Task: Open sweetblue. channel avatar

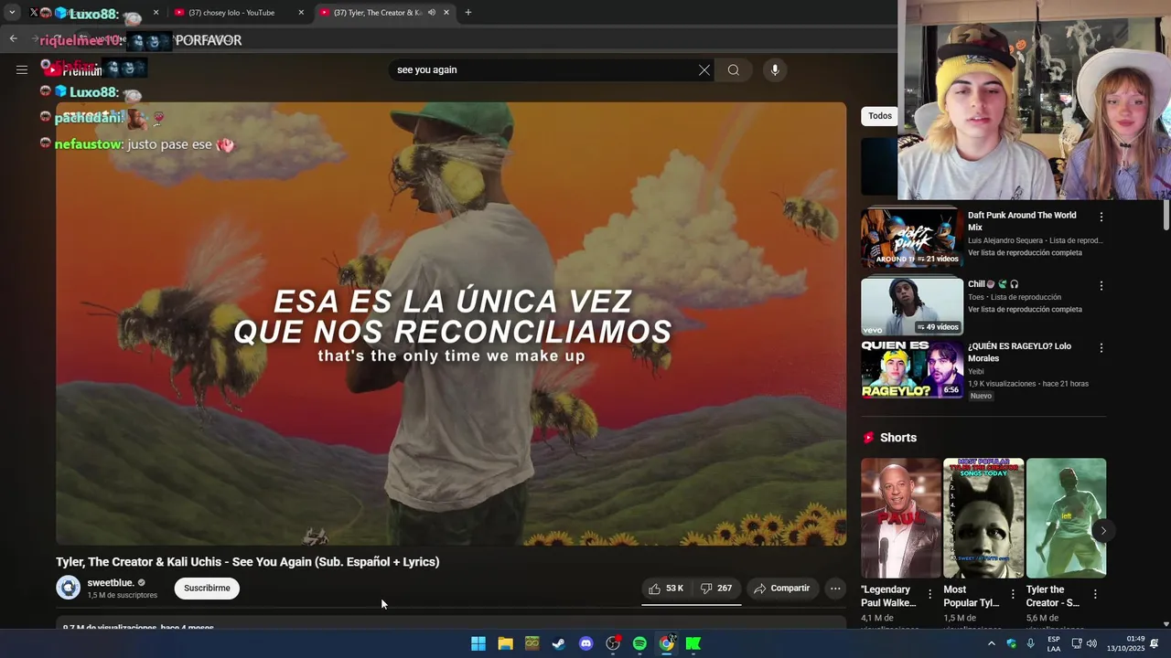Action: (69, 588)
